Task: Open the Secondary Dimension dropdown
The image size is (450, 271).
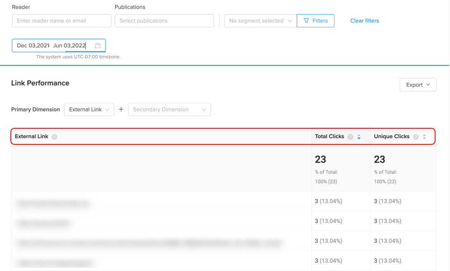Action: click(169, 110)
